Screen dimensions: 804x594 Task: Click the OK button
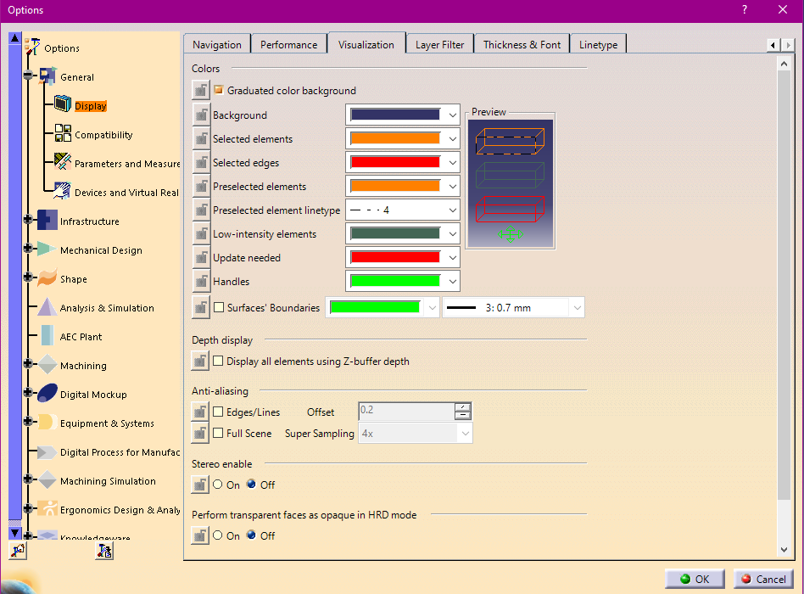695,579
